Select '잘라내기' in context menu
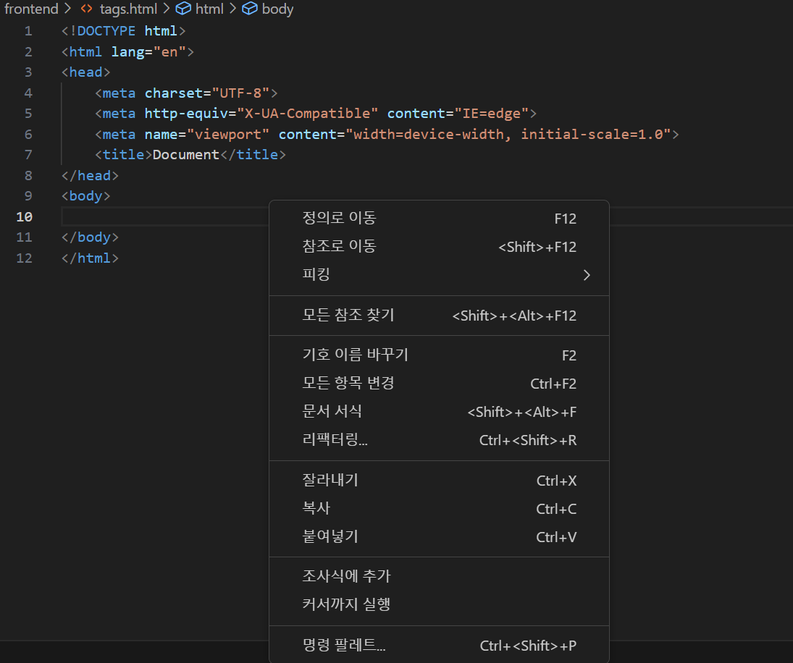The image size is (793, 663). tap(439, 481)
